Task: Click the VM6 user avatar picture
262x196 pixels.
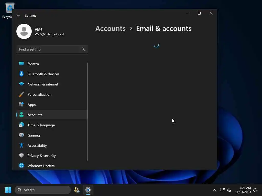Action: pos(24,31)
